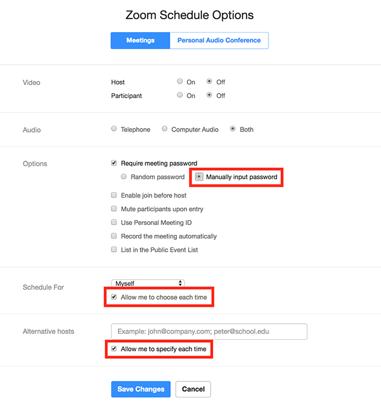Image resolution: width=381 pixels, height=404 pixels.
Task: Select Telephone audio option
Action: (x=114, y=129)
